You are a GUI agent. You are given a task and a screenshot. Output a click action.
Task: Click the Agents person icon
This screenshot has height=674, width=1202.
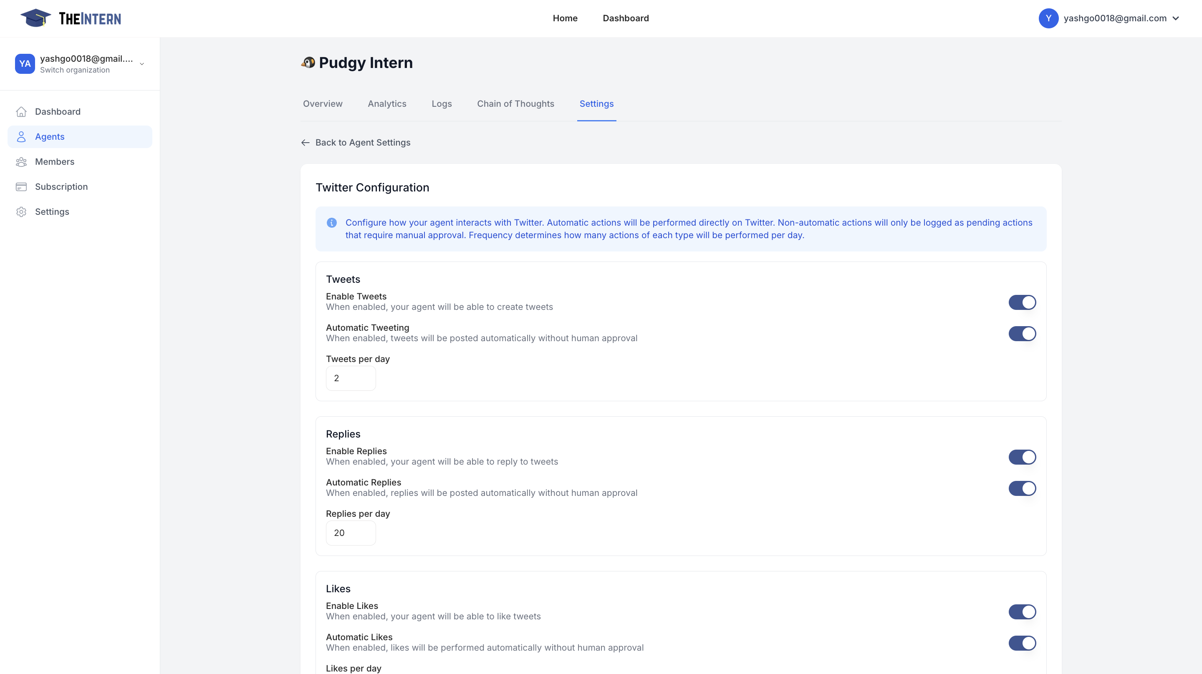pyautogui.click(x=21, y=137)
